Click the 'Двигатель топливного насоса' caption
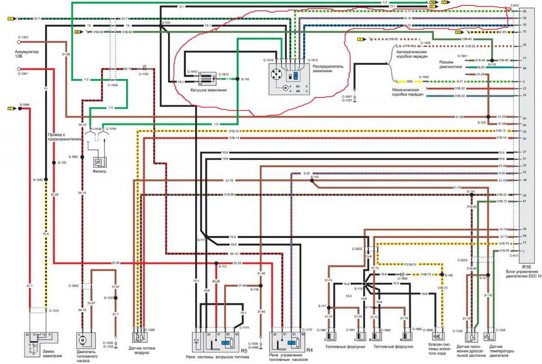The height and width of the screenshot is (364, 542). pos(86,356)
